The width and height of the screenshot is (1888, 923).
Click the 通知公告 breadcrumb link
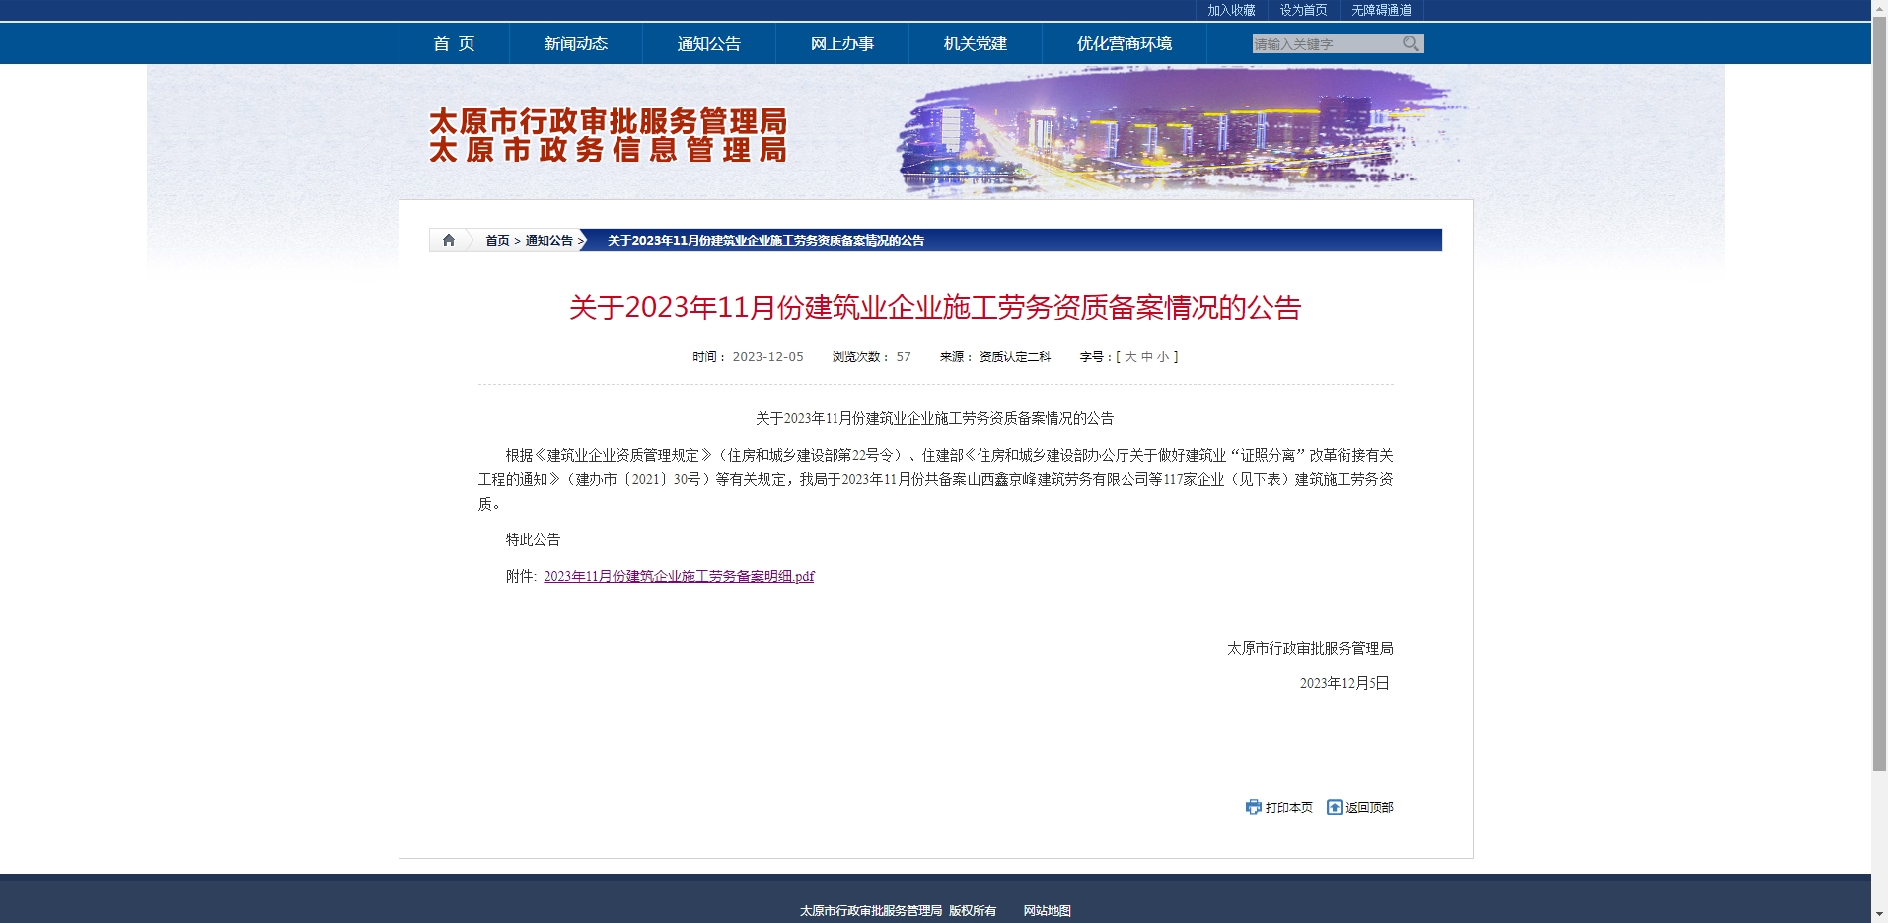pos(548,240)
